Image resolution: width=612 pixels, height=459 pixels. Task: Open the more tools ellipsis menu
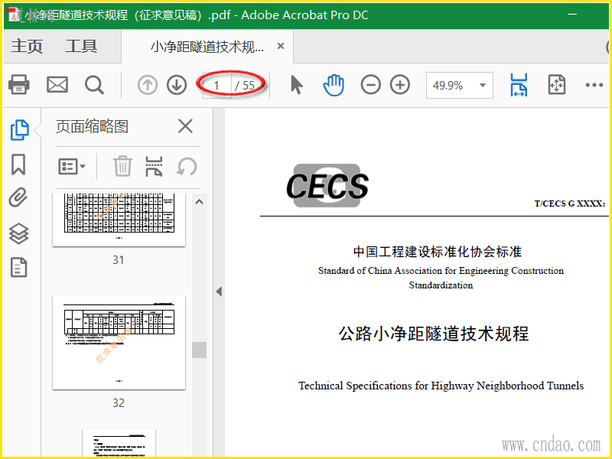(594, 85)
